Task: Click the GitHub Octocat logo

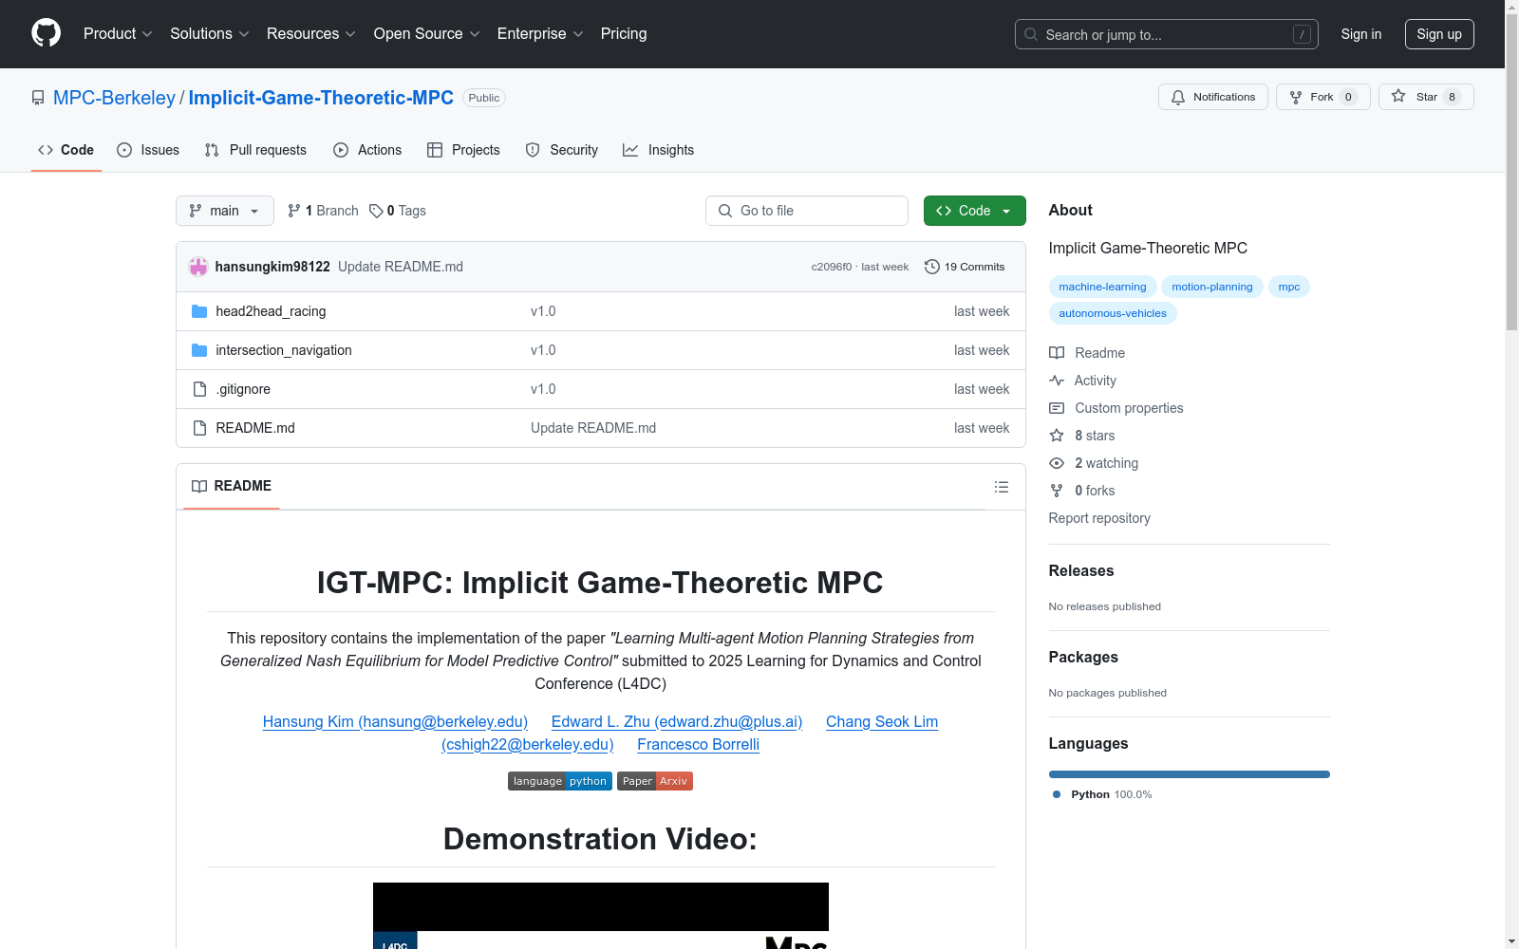Action: [x=46, y=33]
